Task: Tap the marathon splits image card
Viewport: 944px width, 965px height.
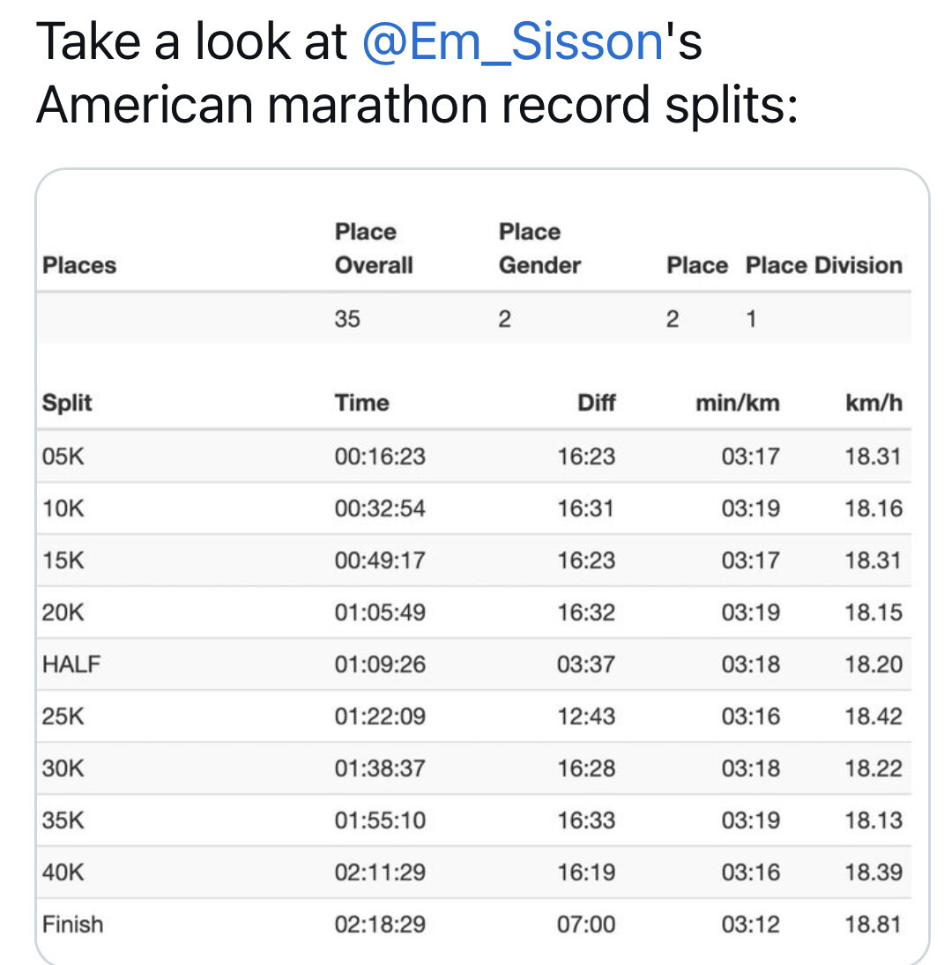Action: click(x=481, y=564)
